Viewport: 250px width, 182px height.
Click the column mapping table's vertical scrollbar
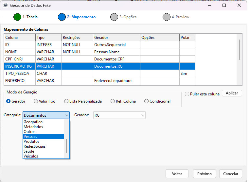(239, 50)
